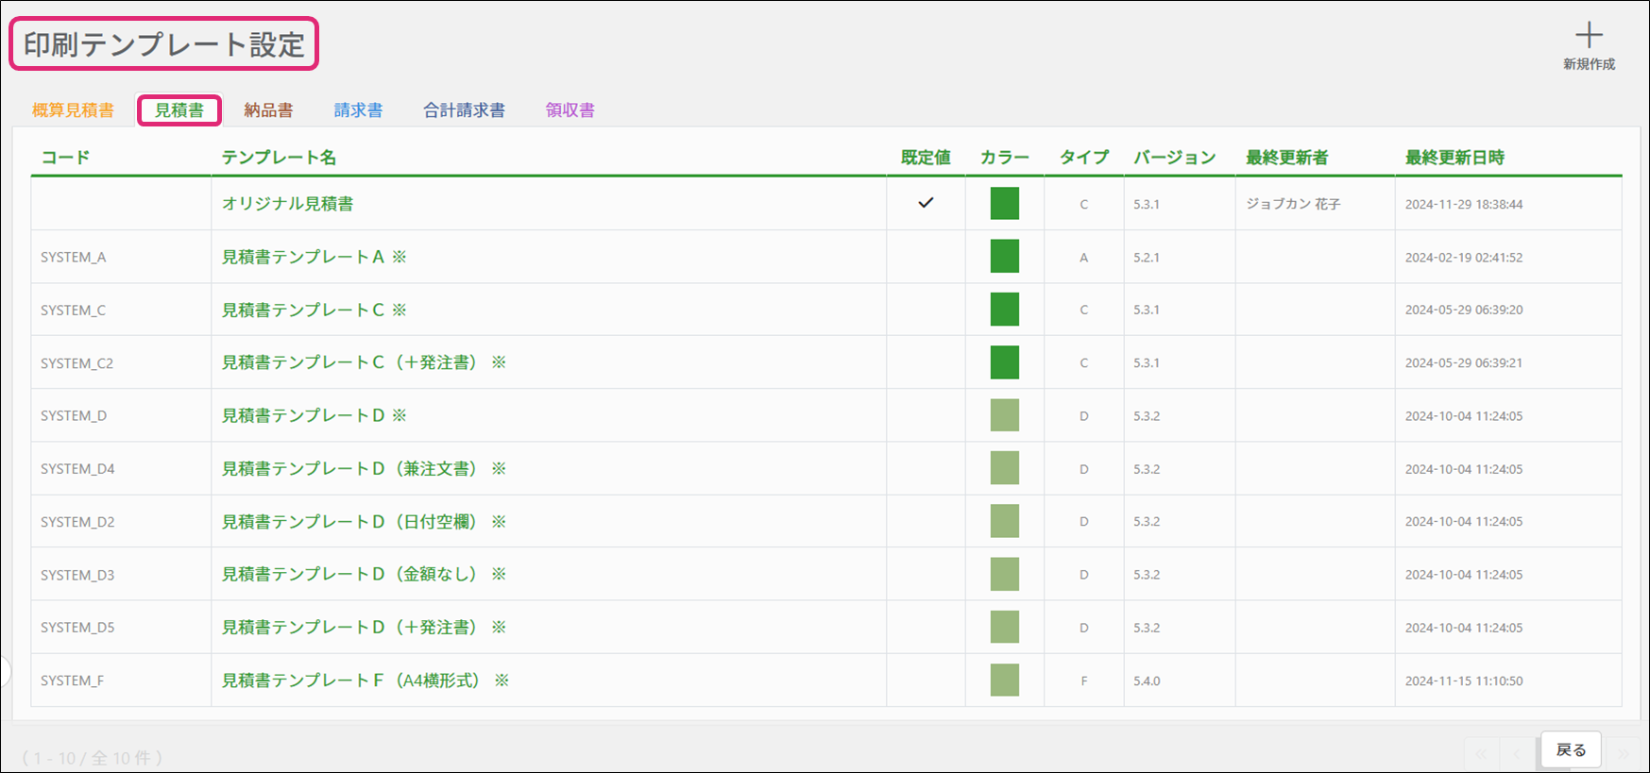The image size is (1650, 773).
Task: Click the dark green swatch for SYSTEM_A
Action: pos(1004,257)
